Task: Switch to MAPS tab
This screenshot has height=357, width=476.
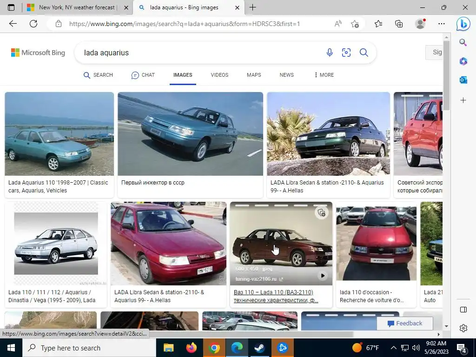Action: click(x=254, y=75)
